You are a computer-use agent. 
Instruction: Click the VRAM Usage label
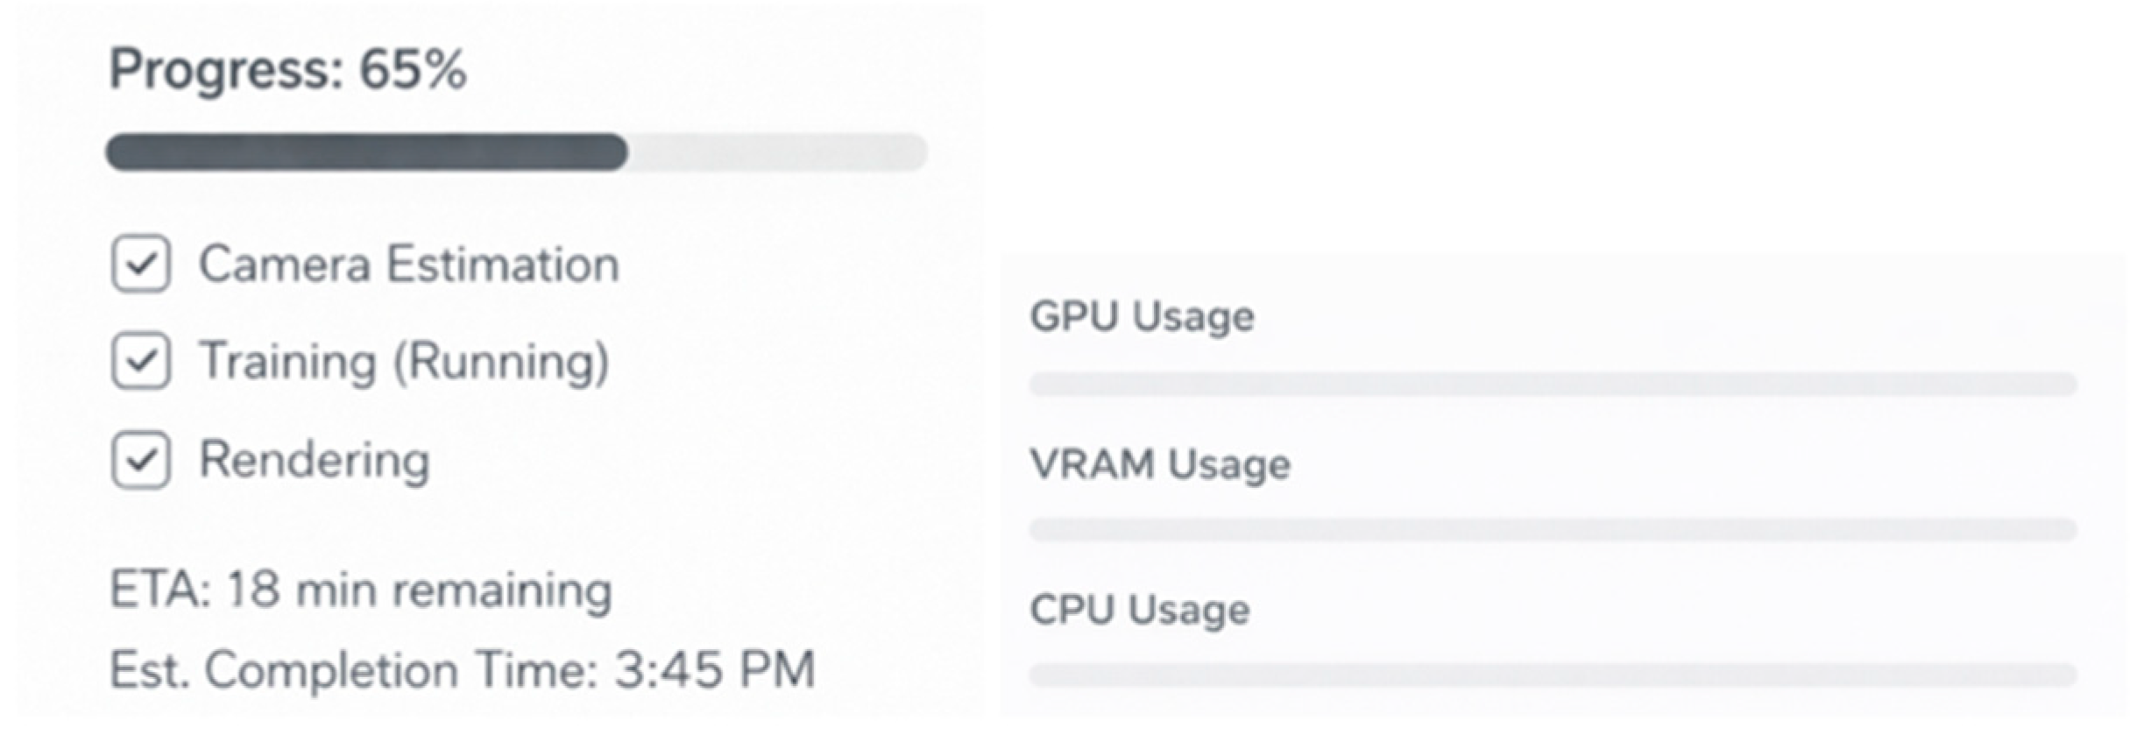tap(1160, 463)
